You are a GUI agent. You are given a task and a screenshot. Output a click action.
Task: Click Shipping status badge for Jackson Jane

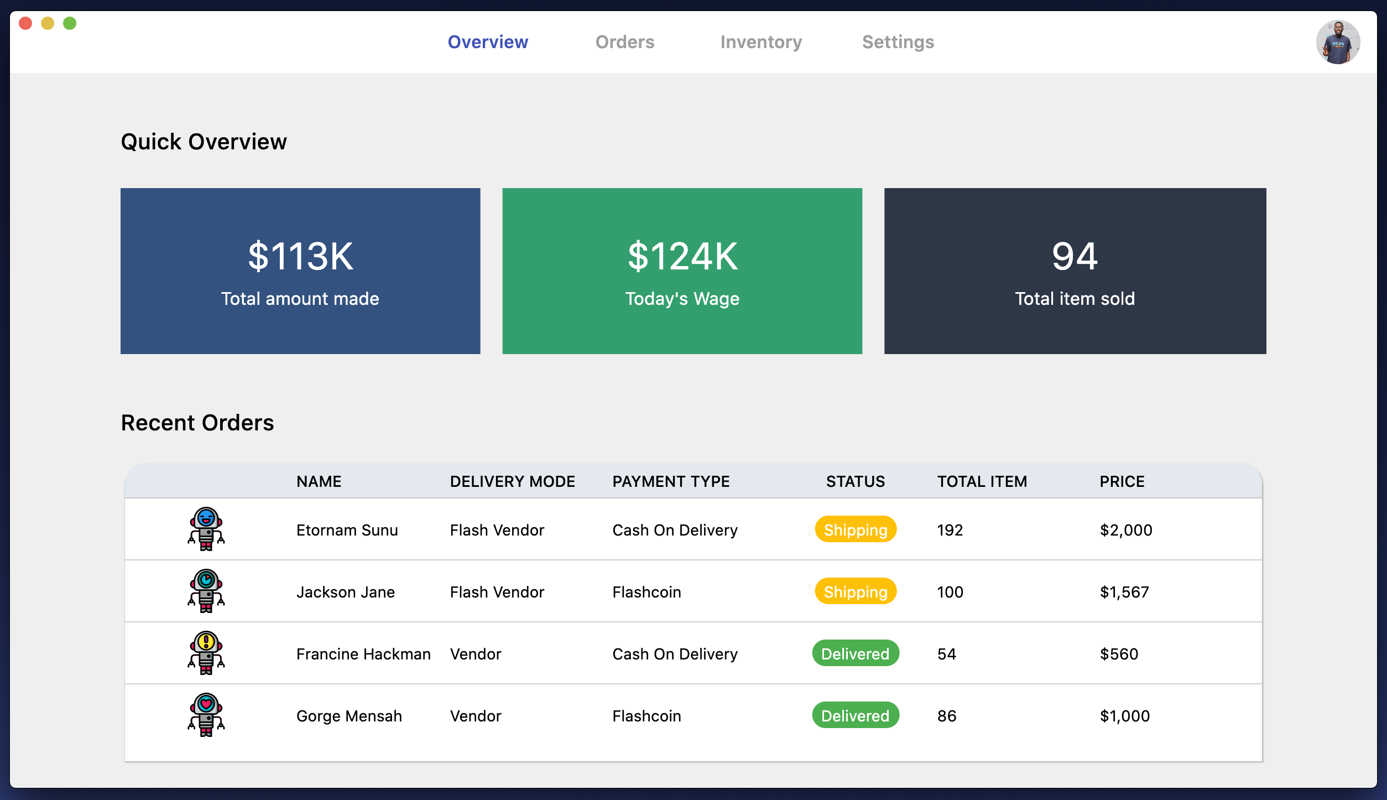(x=855, y=591)
